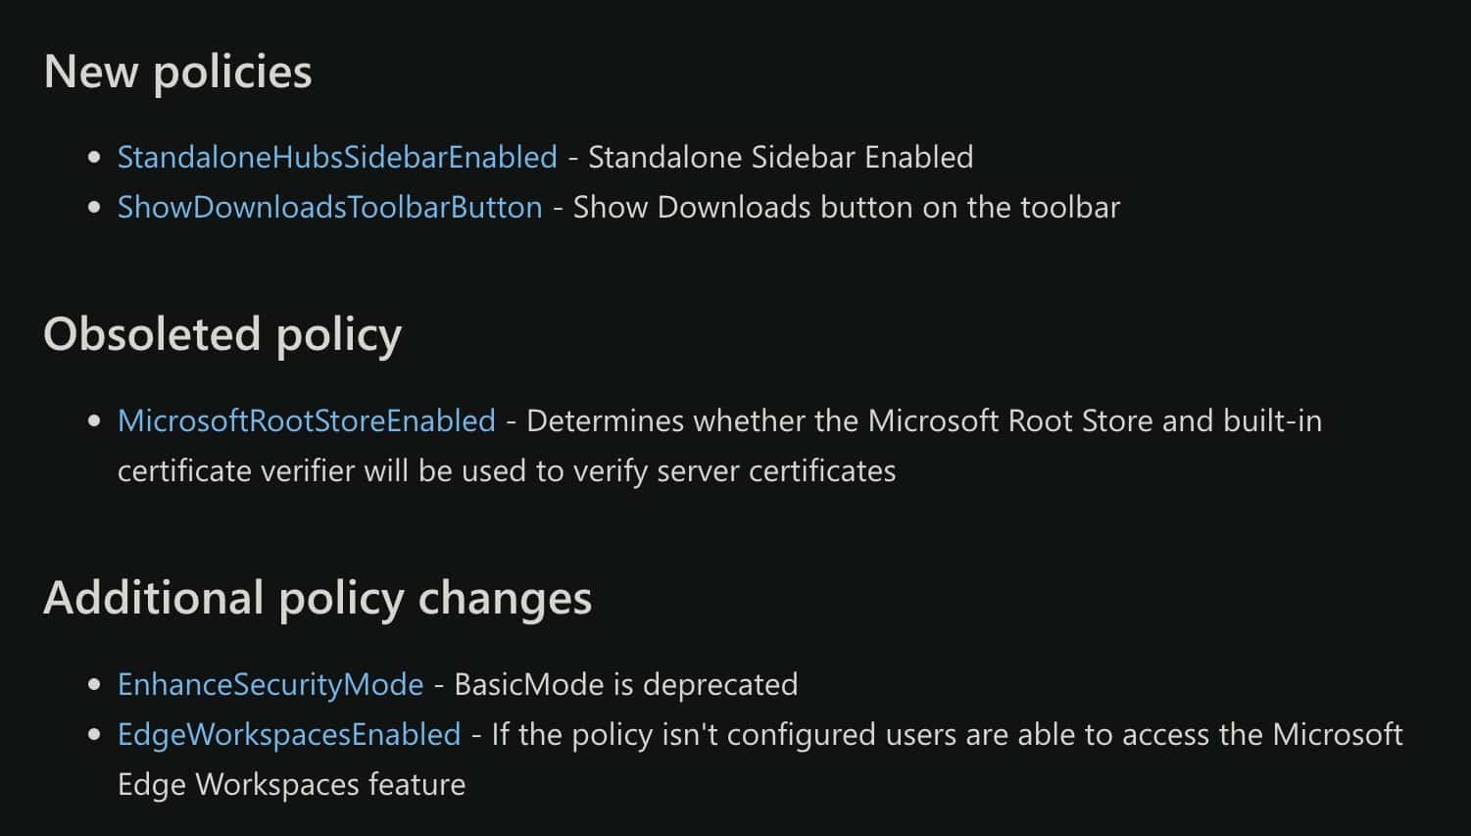Click the 'Standalone Sidebar Enabled' description text
Image resolution: width=1471 pixels, height=836 pixels.
[780, 157]
